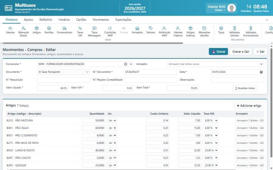Open the Armazéns ribbon icon
The height and width of the screenshot is (170, 273).
pyautogui.click(x=137, y=30)
